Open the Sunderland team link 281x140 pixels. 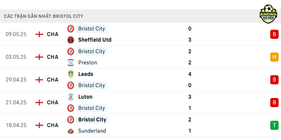92,131
